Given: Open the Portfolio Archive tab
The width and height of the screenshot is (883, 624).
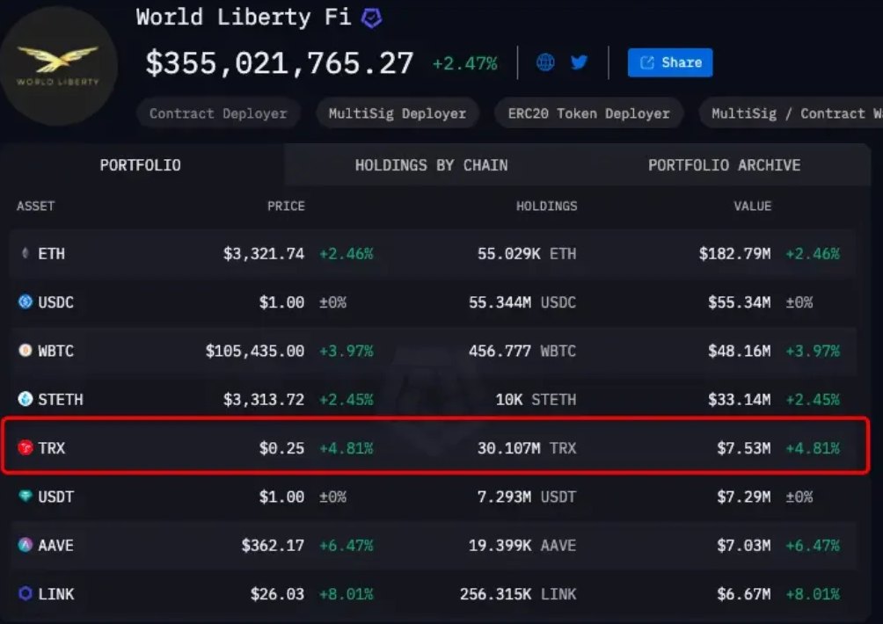Looking at the screenshot, I should (724, 165).
